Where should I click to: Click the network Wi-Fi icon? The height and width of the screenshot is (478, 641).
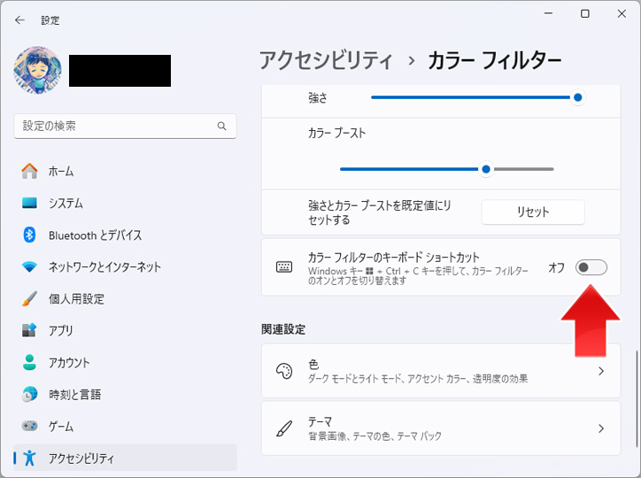point(29,267)
